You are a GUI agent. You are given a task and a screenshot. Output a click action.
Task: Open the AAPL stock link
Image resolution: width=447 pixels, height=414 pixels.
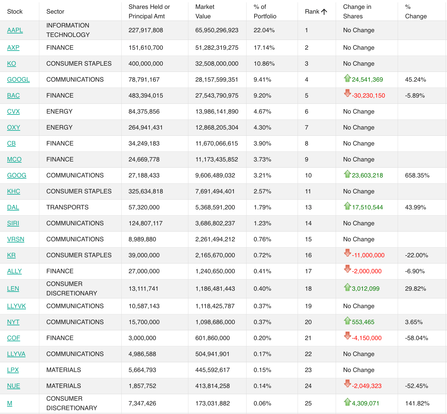coord(15,30)
